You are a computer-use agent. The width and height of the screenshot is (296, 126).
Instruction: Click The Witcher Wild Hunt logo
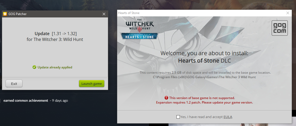139,25
